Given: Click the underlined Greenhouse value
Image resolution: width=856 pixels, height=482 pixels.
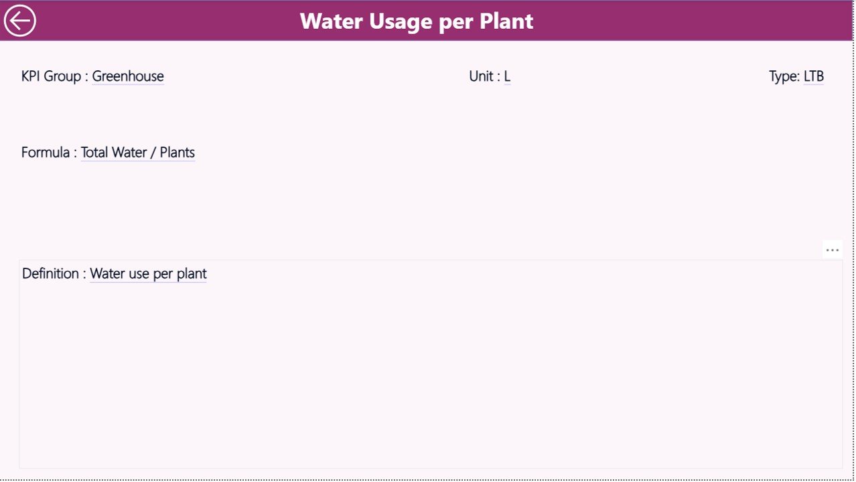Looking at the screenshot, I should coord(128,76).
